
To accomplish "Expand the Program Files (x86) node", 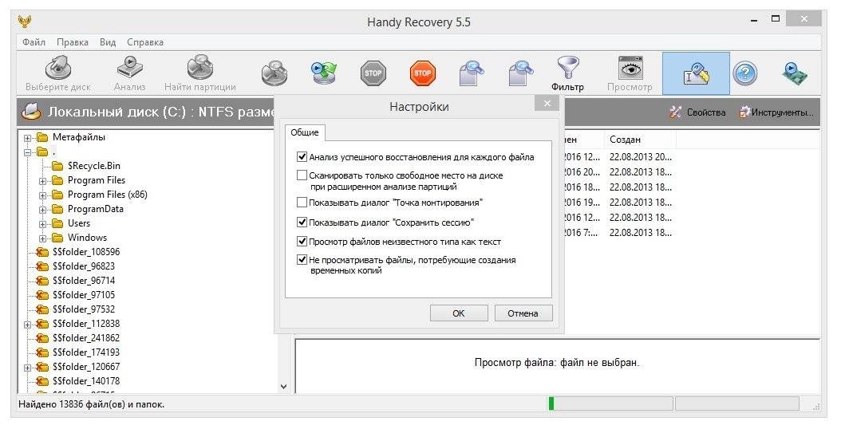I will pos(42,195).
